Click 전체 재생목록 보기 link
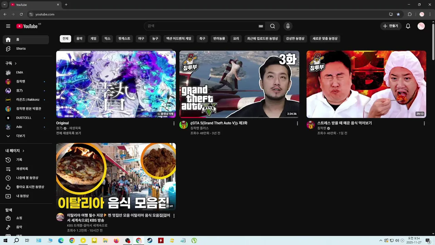 pyautogui.click(x=69, y=133)
